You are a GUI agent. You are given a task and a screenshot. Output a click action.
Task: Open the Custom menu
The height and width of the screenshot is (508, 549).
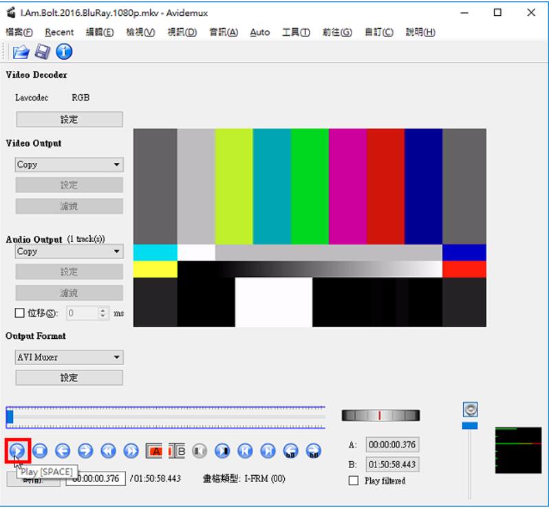[x=379, y=32]
